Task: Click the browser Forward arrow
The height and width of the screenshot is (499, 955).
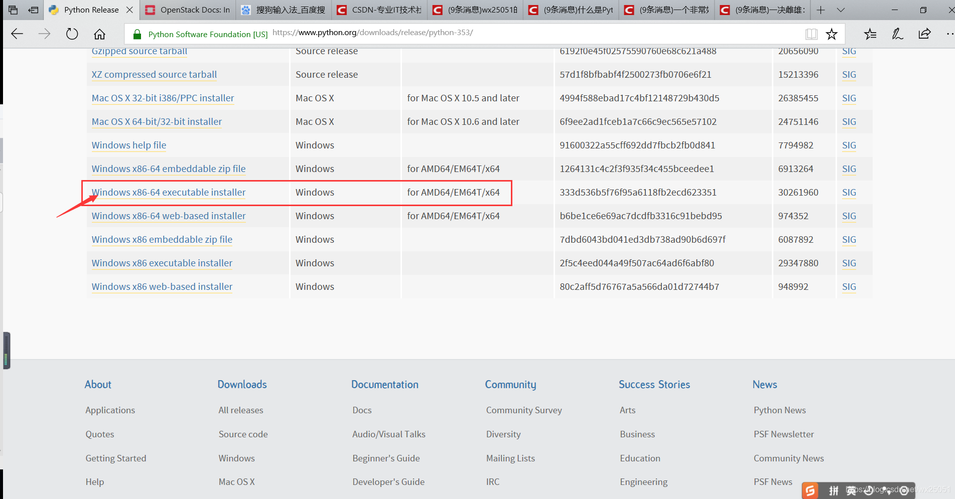Action: [45, 34]
